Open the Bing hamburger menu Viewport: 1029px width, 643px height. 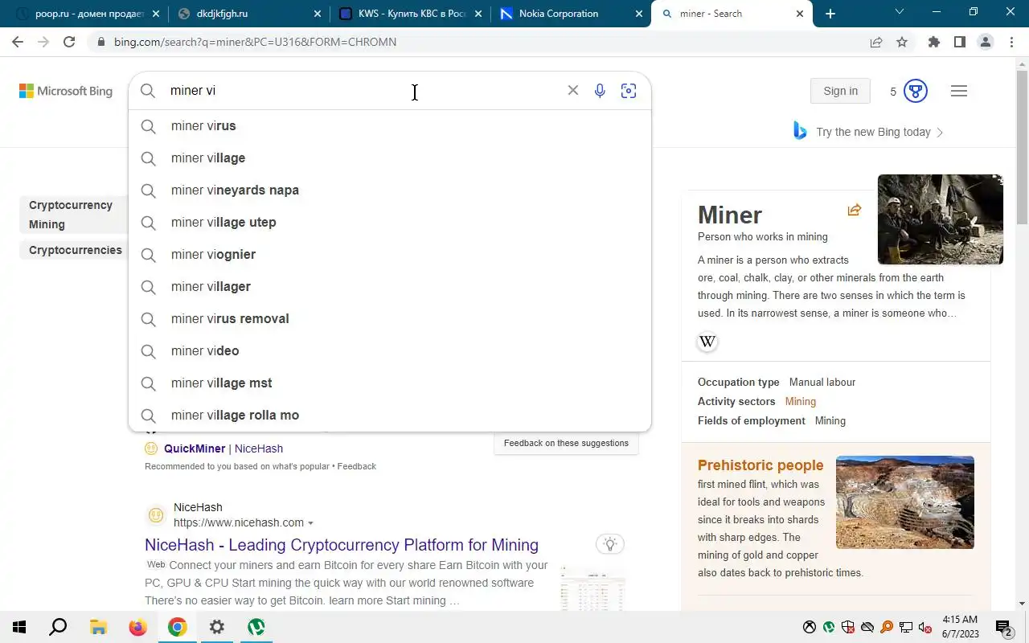coord(959,91)
